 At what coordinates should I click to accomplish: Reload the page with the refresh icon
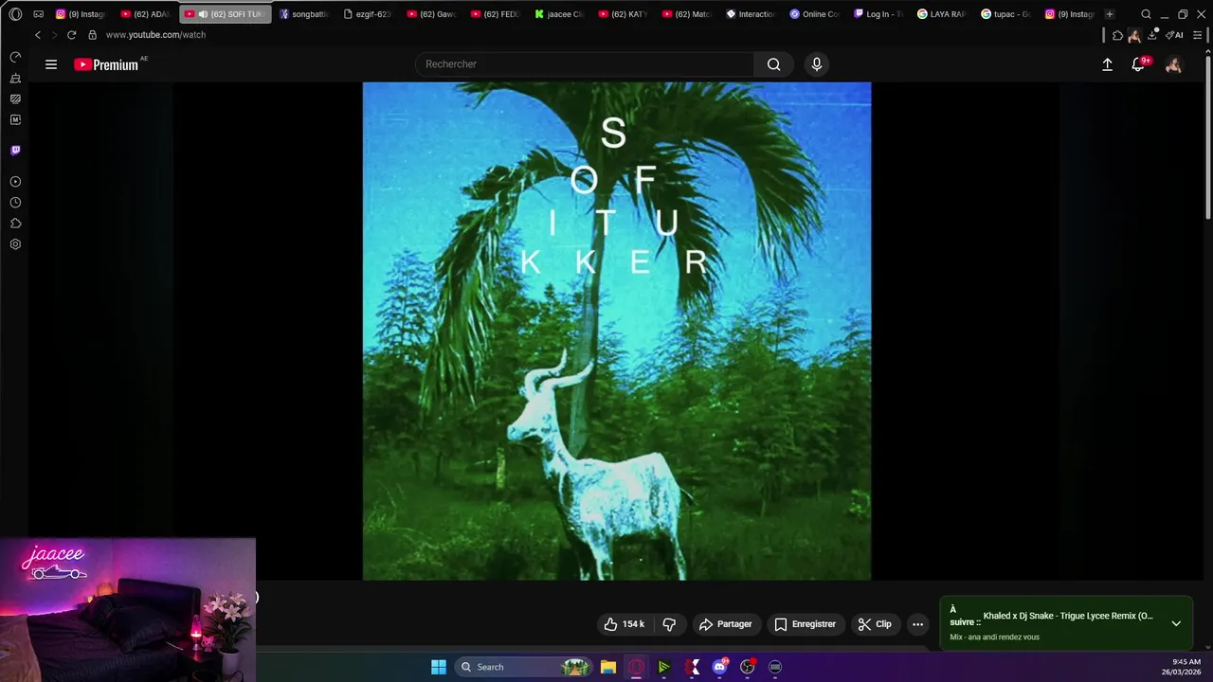click(71, 35)
